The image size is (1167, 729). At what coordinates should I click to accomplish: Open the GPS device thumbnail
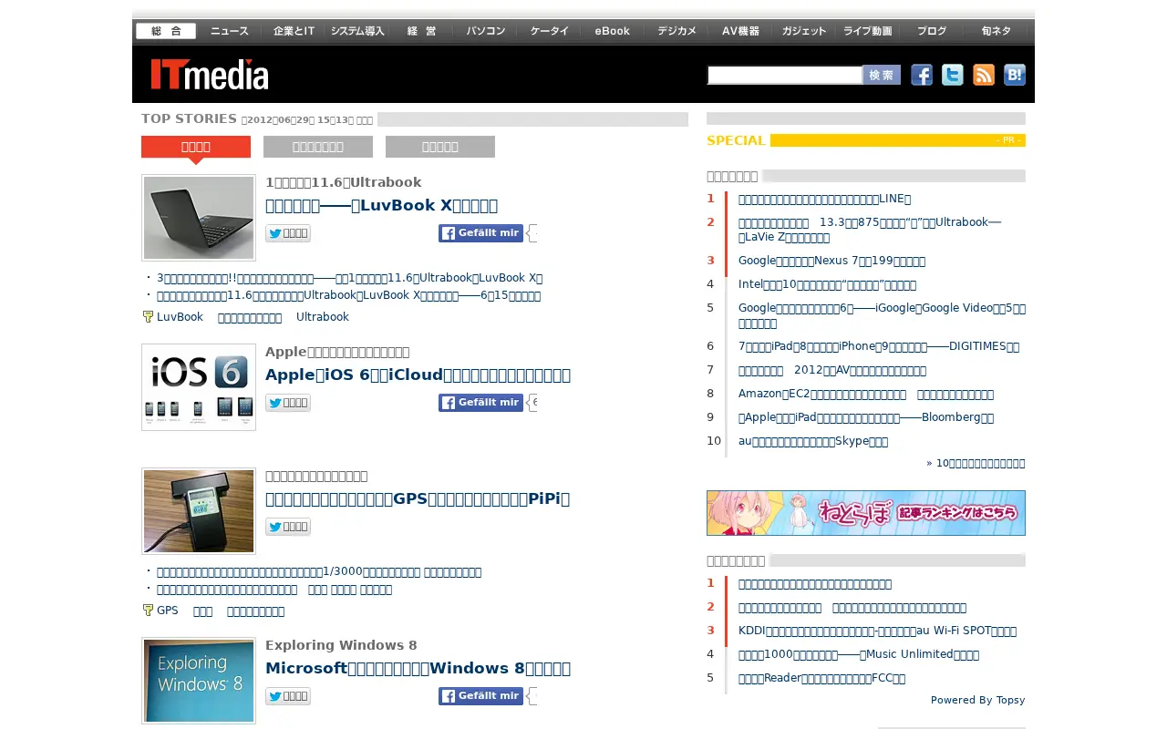199,511
